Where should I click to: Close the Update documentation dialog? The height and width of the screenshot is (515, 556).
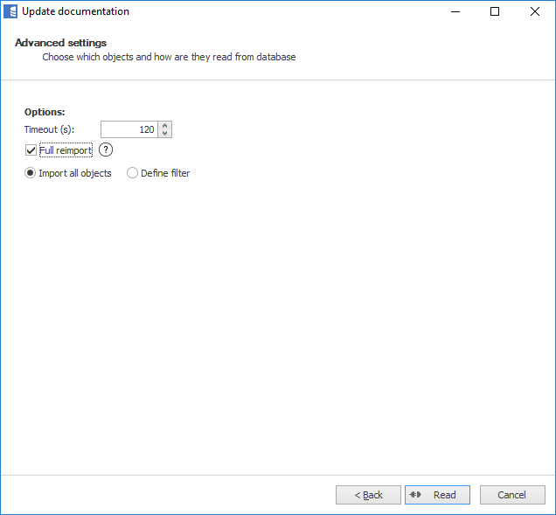[x=534, y=11]
